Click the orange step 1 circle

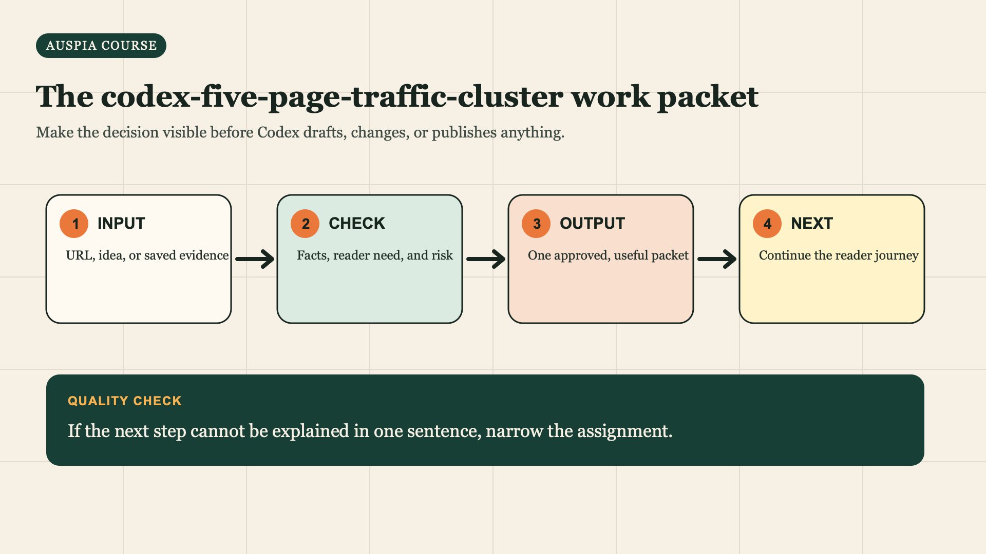coord(74,224)
